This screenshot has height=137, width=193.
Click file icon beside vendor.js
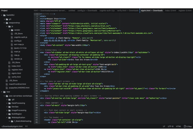(x=12, y=59)
